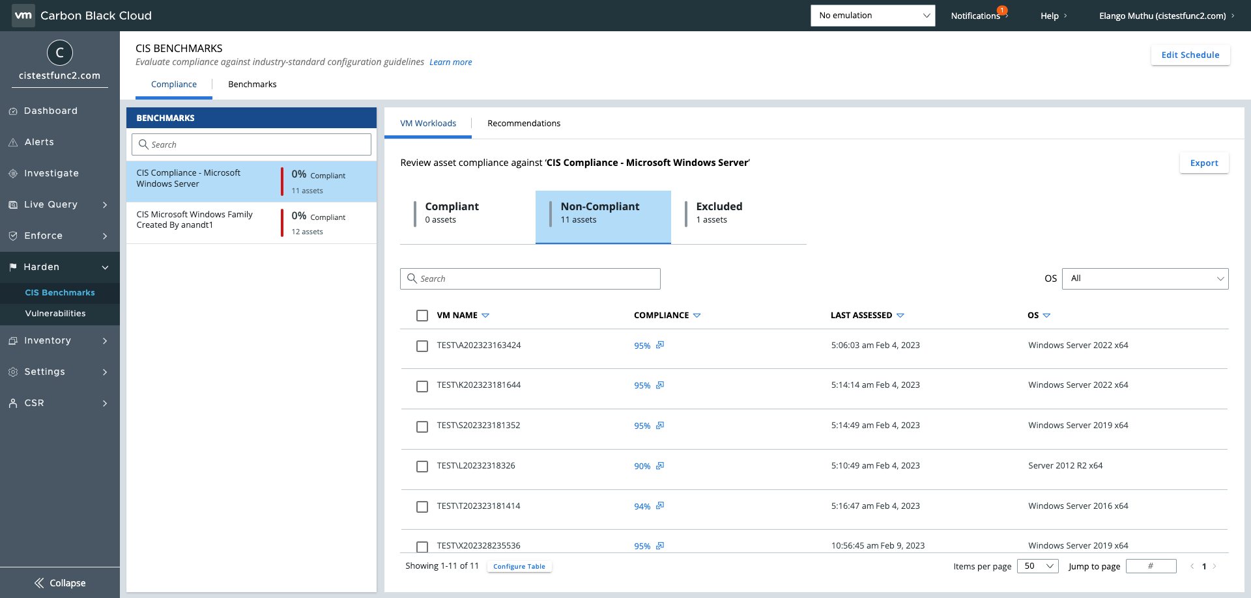Click the Jump to page input field
Viewport: 1251px width, 598px height.
point(1151,566)
